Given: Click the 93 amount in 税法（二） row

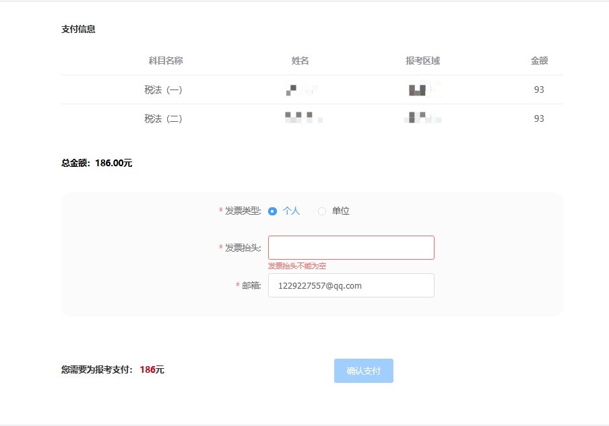Looking at the screenshot, I should click(x=539, y=118).
